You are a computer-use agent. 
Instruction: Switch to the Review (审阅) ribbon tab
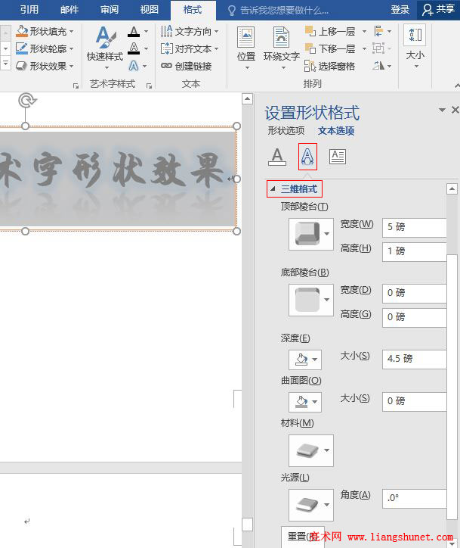coord(110,10)
